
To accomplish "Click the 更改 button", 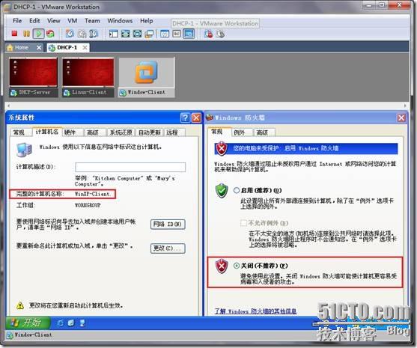I will pyautogui.click(x=168, y=248).
